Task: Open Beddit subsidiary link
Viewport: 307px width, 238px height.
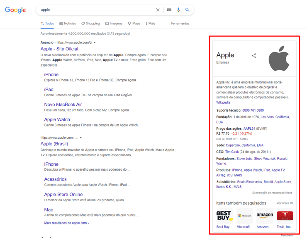Action: [268, 182]
